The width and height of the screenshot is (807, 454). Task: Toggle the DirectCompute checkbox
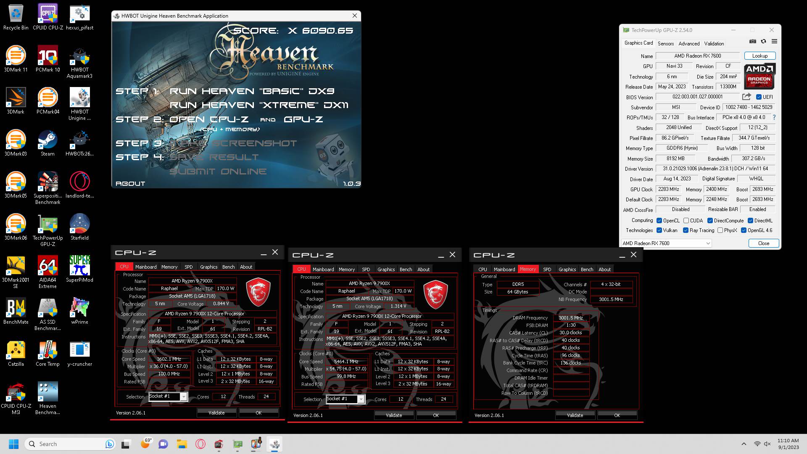(710, 221)
